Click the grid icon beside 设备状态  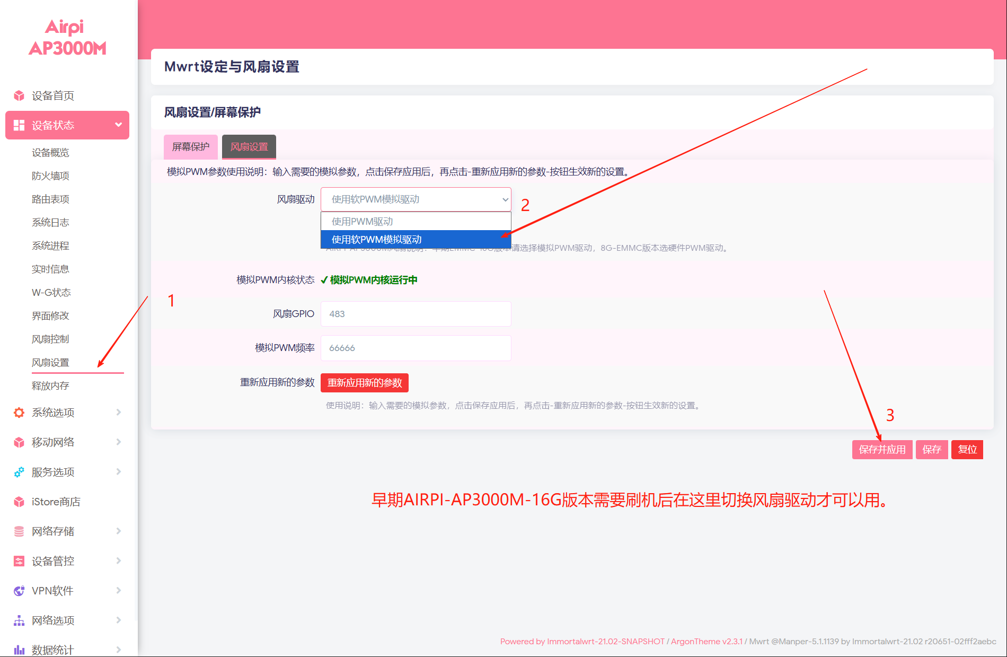pyautogui.click(x=19, y=125)
